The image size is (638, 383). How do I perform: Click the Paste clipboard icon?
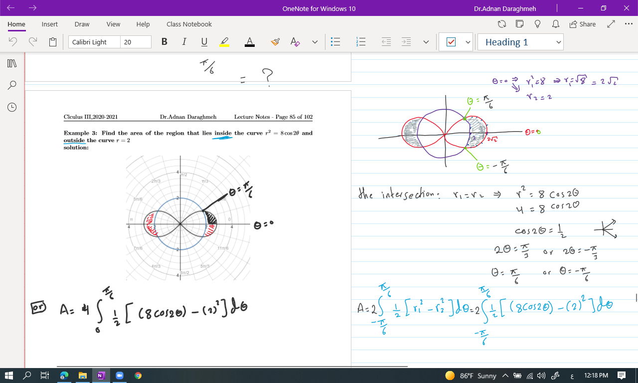pyautogui.click(x=53, y=42)
